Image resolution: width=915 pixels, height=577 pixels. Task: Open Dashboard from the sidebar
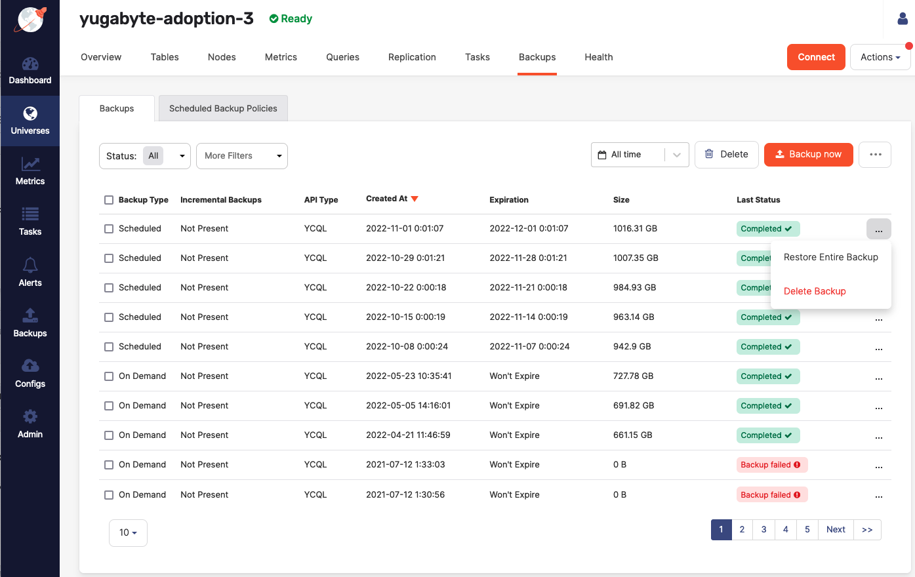30,71
